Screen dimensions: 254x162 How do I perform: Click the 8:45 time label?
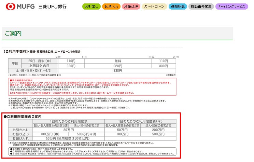point(84,57)
